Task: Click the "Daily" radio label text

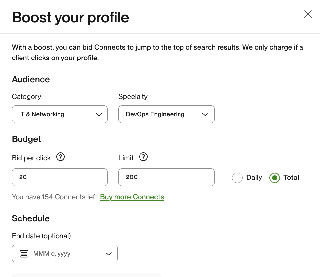Action: tap(254, 178)
